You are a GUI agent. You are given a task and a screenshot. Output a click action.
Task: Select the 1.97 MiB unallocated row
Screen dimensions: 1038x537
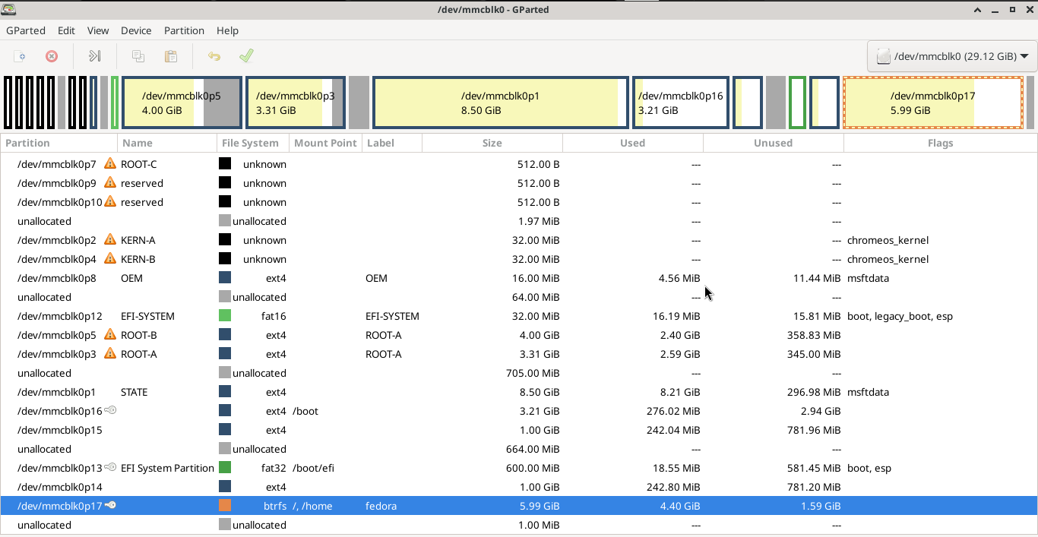point(519,221)
